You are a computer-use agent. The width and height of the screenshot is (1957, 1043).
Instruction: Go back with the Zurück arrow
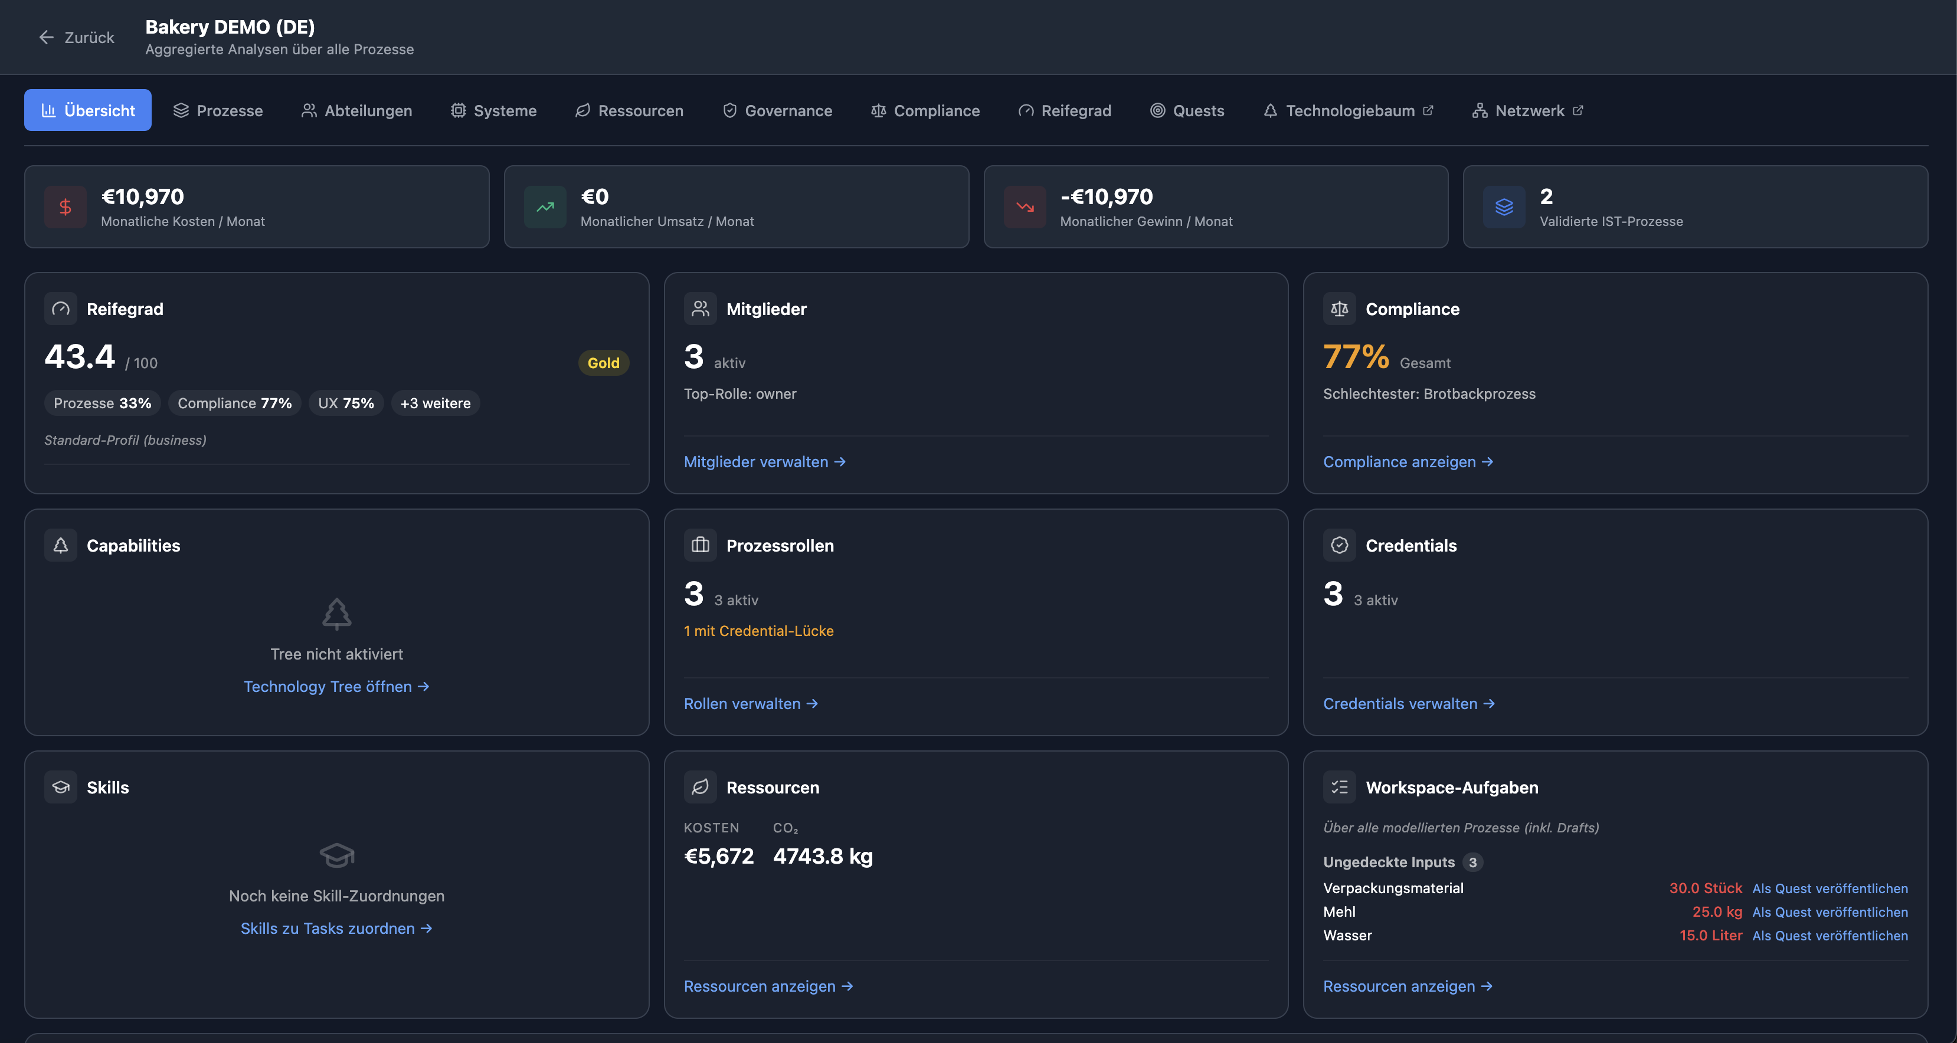(x=76, y=37)
